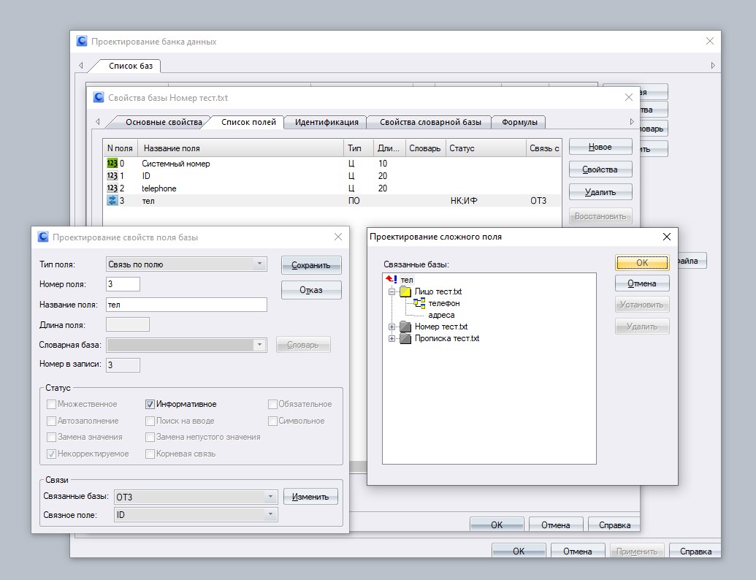This screenshot has height=580, width=756.
Task: Click red arrow icon beside тел tree root
Action: 391,279
